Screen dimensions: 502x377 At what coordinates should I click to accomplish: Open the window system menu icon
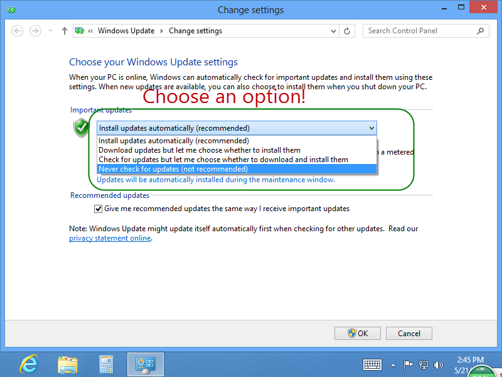pyautogui.click(x=11, y=10)
